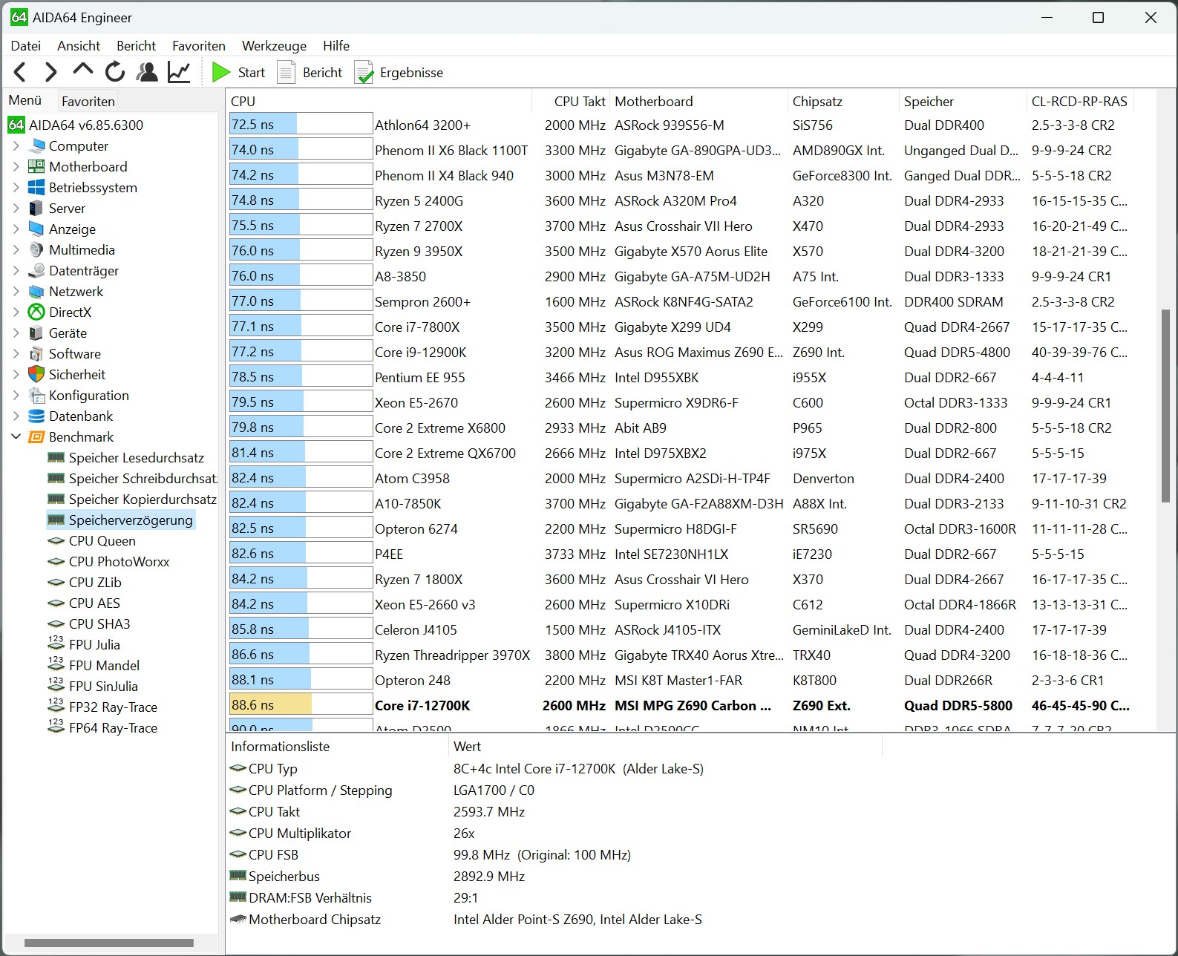Switch to the Favoriten sidebar tab

tap(88, 102)
